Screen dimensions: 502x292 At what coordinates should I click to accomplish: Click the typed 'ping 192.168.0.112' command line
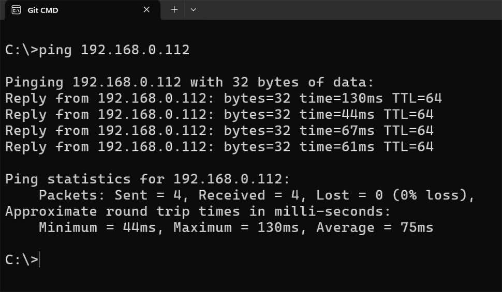[x=114, y=50]
